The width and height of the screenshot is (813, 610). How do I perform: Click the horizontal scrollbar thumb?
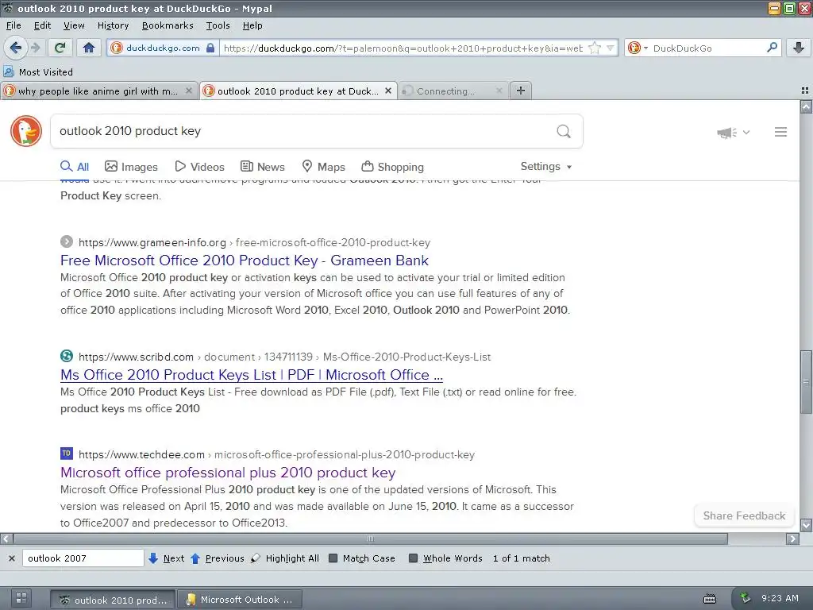370,539
